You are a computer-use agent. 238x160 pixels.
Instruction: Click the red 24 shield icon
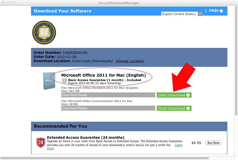(x=41, y=142)
